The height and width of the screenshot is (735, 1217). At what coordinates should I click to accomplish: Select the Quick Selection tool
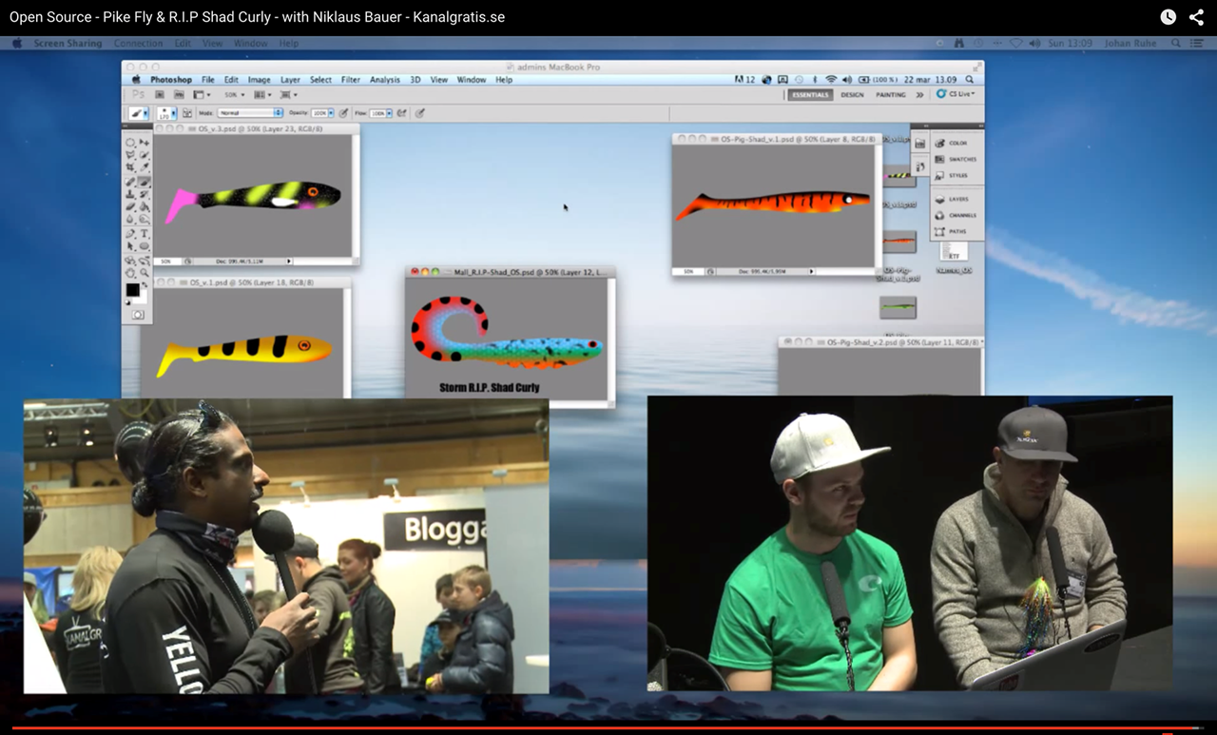click(145, 155)
